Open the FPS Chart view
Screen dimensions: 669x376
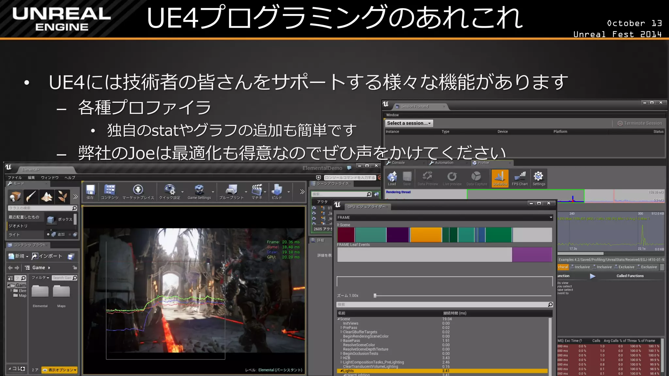click(x=519, y=179)
